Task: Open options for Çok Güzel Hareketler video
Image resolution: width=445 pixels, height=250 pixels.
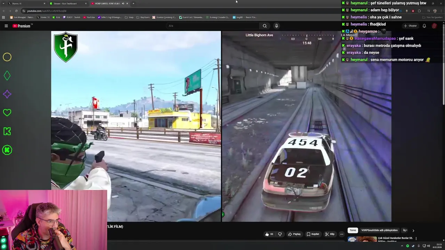Action: [x=416, y=239]
